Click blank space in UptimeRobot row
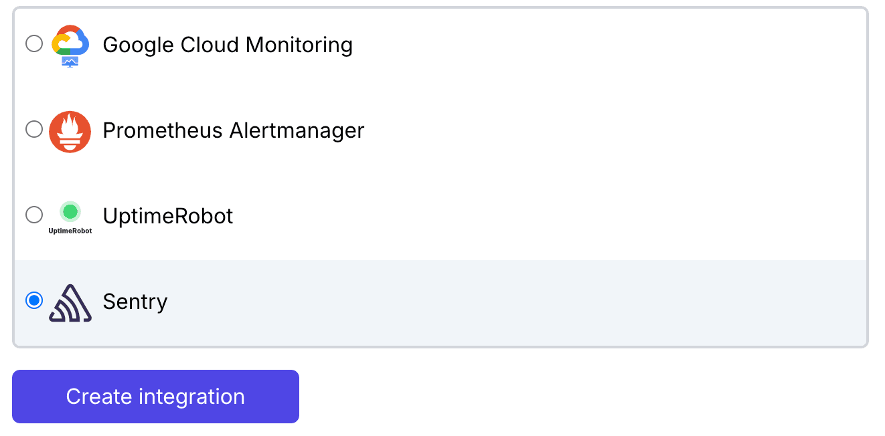 point(549,216)
